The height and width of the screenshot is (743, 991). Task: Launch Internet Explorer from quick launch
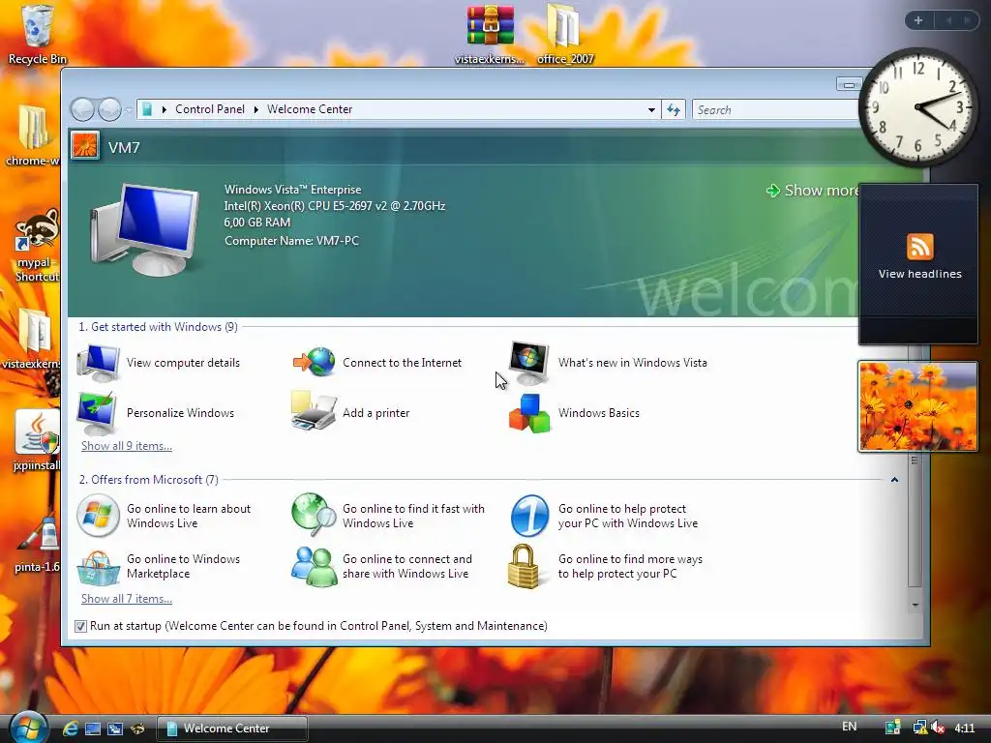pos(70,728)
